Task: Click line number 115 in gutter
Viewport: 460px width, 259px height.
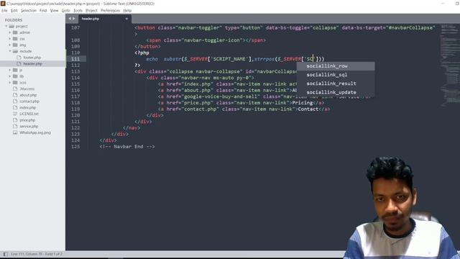Action: click(x=75, y=84)
